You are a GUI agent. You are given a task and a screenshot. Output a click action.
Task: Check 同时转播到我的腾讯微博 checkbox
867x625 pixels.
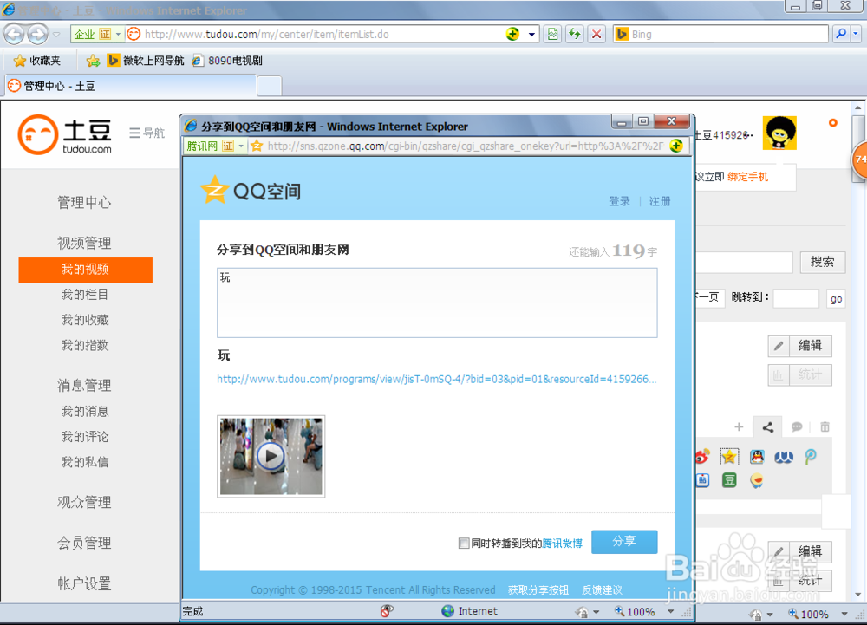coord(464,544)
